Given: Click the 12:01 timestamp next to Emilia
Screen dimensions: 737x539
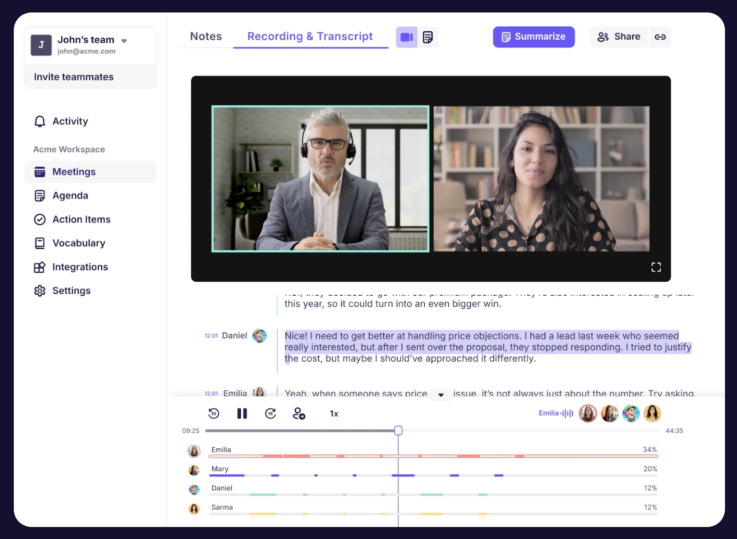Looking at the screenshot, I should point(211,393).
